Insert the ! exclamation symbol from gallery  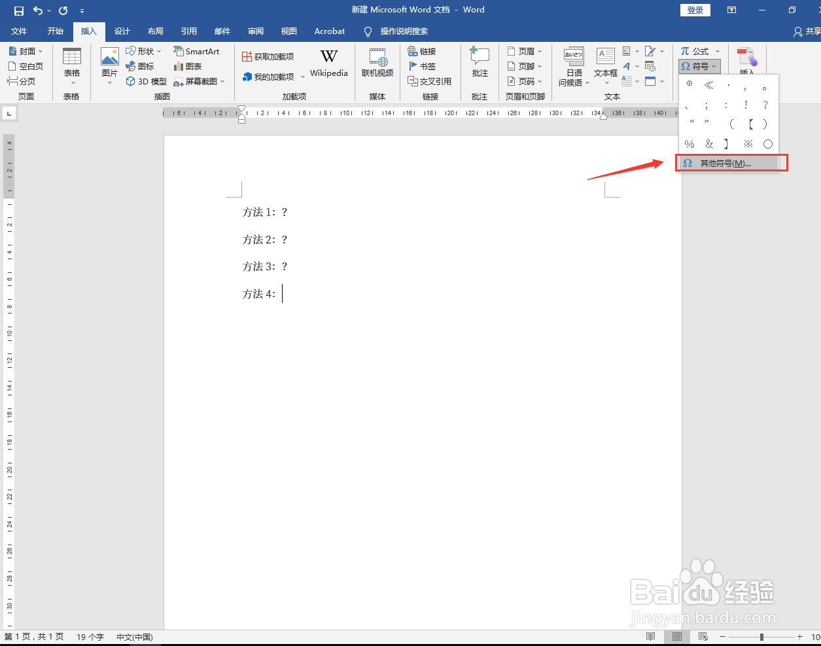[746, 105]
